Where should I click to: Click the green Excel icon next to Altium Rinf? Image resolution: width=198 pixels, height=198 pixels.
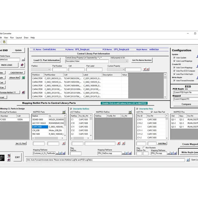(23, 78)
